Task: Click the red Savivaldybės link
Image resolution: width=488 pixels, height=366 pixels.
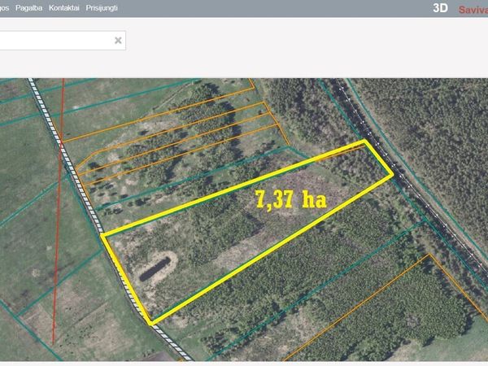Action: tap(472, 11)
